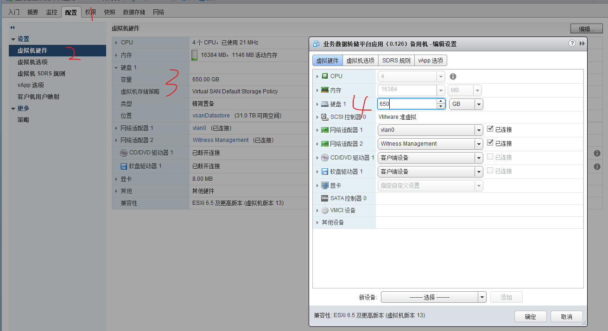This screenshot has width=608, height=331.
Task: Open the 数据存储 top tab
Action: (134, 12)
